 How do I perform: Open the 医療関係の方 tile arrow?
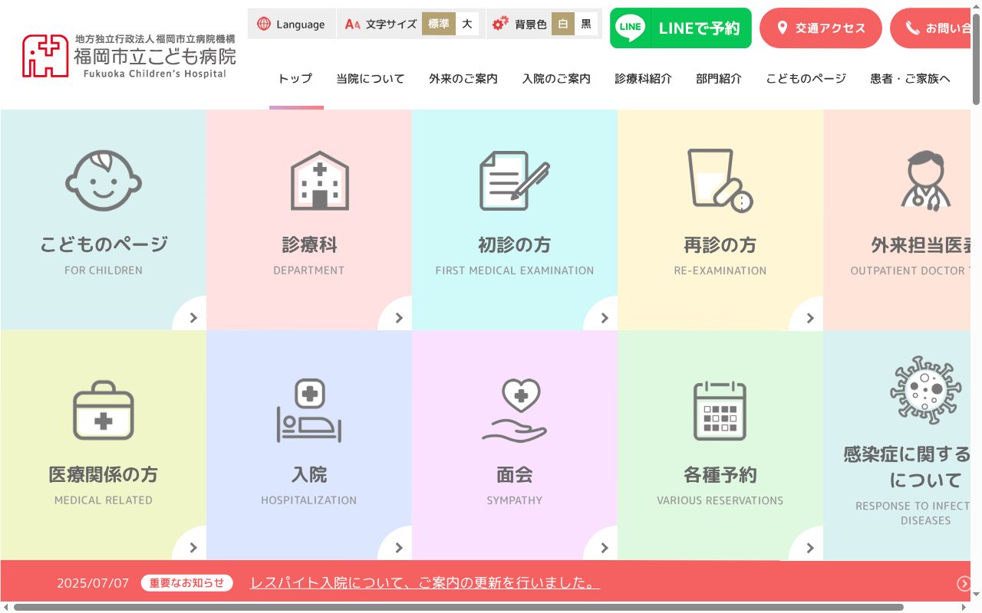tap(192, 546)
